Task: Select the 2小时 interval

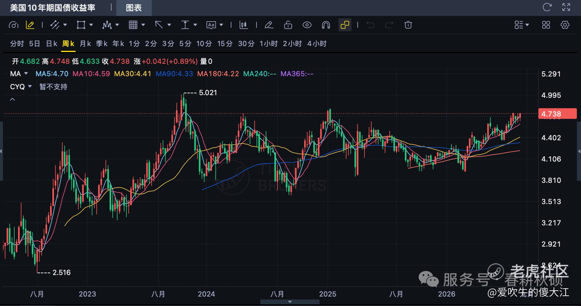Action: click(x=292, y=44)
